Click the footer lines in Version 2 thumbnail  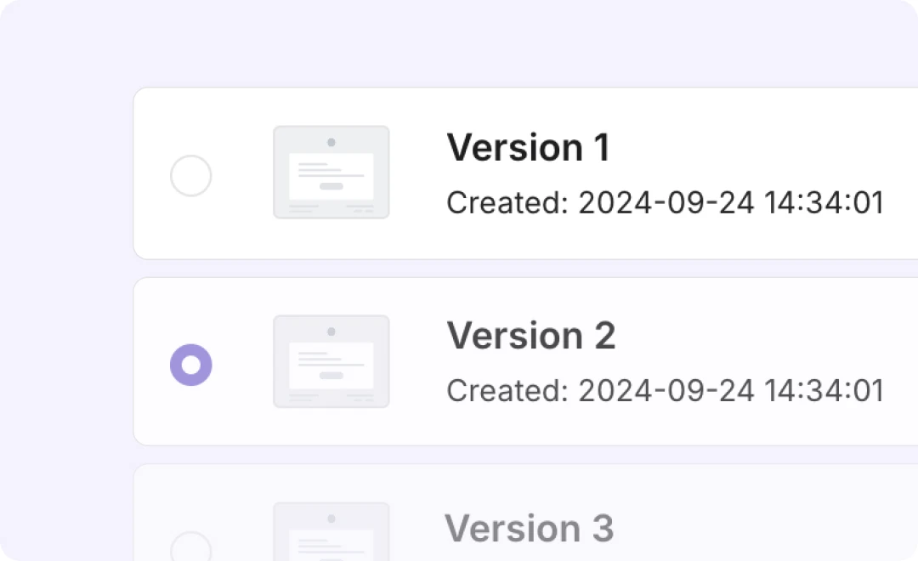pos(331,397)
